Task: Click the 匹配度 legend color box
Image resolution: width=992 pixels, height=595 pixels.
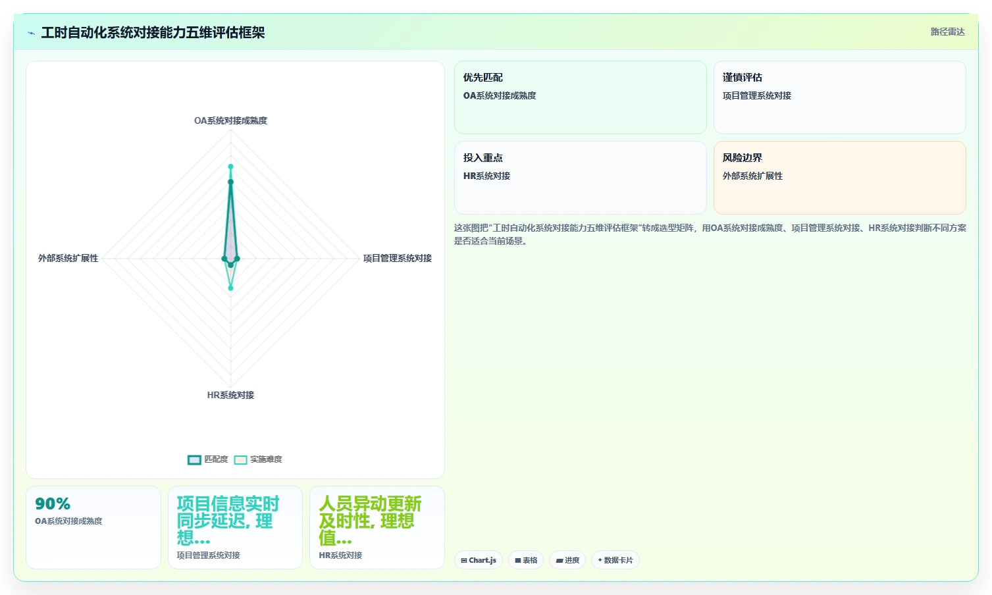Action: [194, 460]
